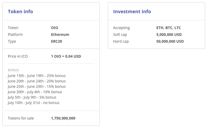Click the 20% bonus June 20th line
This screenshot has width=208, height=128.
coord(37,81)
